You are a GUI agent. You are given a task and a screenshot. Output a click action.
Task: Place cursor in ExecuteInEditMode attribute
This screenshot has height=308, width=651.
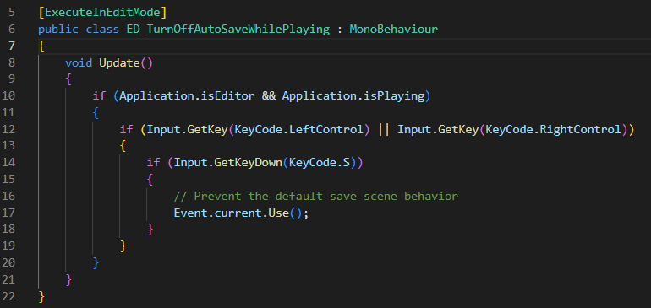pyautogui.click(x=102, y=13)
